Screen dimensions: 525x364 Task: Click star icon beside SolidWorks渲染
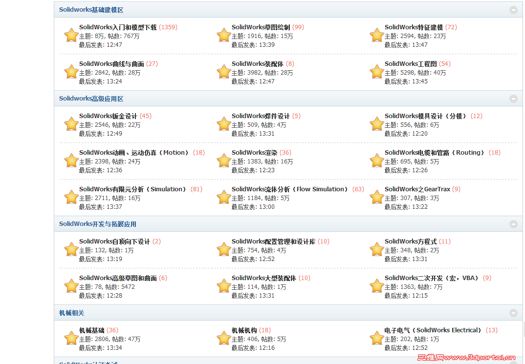224,161
